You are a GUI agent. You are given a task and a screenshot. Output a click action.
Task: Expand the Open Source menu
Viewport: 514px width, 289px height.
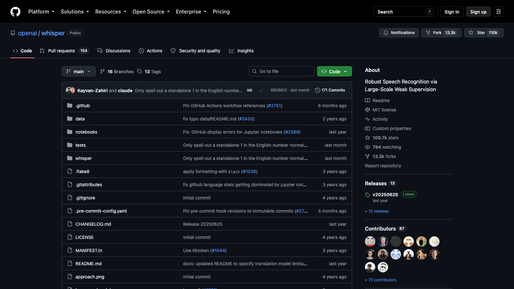point(151,12)
